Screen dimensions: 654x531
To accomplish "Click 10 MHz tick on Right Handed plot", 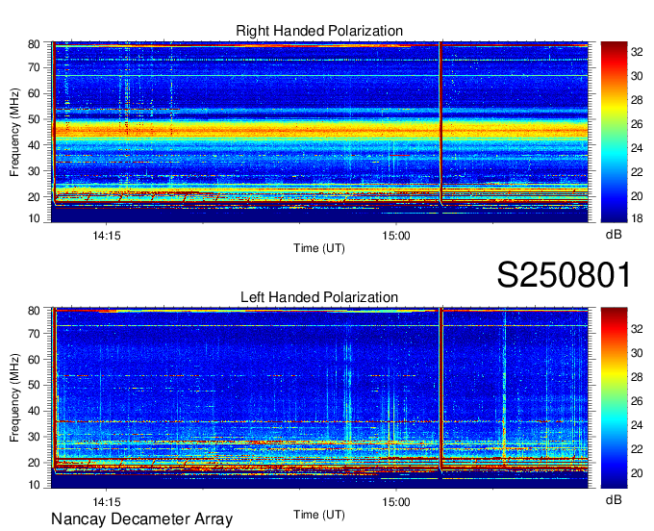I will [34, 218].
